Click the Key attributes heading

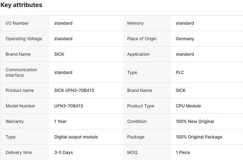[22, 5]
